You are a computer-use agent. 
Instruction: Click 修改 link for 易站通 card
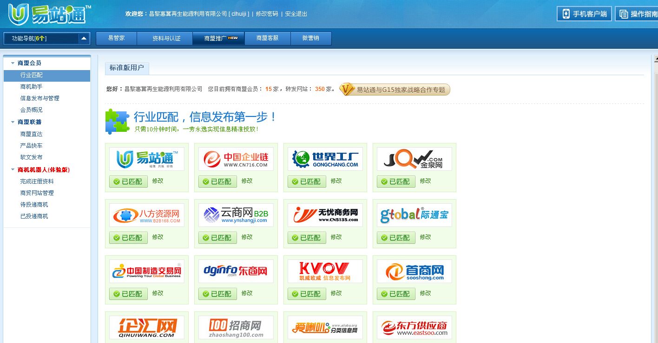[158, 181]
